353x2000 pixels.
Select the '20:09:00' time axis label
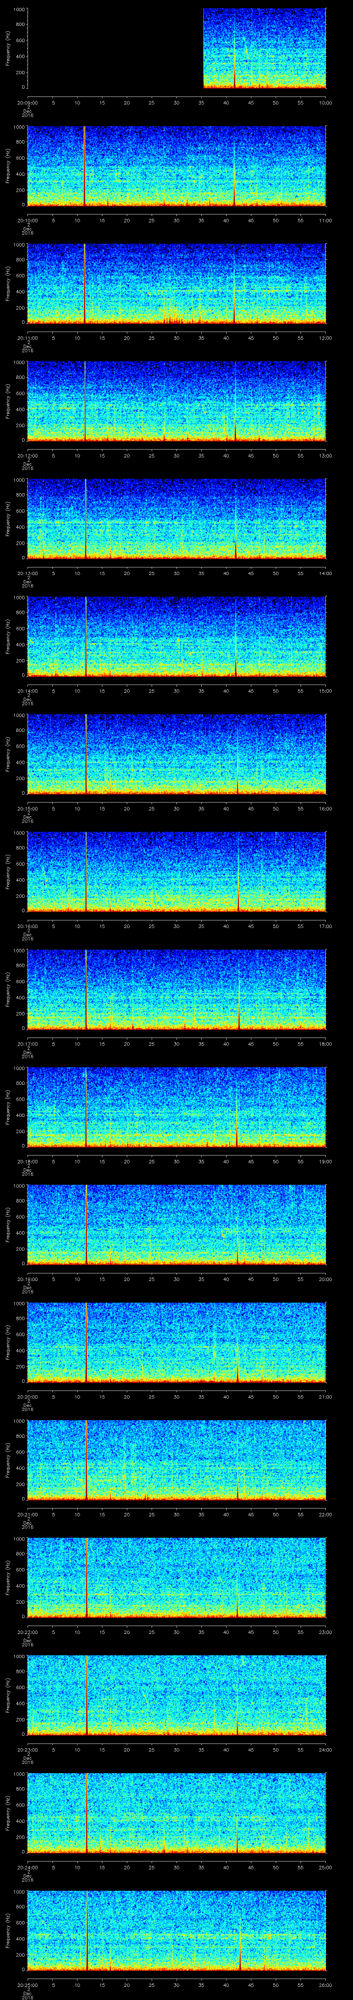pos(27,102)
